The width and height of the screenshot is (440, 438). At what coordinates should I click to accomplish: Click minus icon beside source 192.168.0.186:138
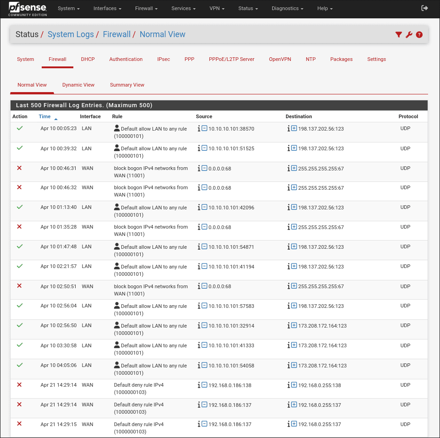pyautogui.click(x=204, y=385)
